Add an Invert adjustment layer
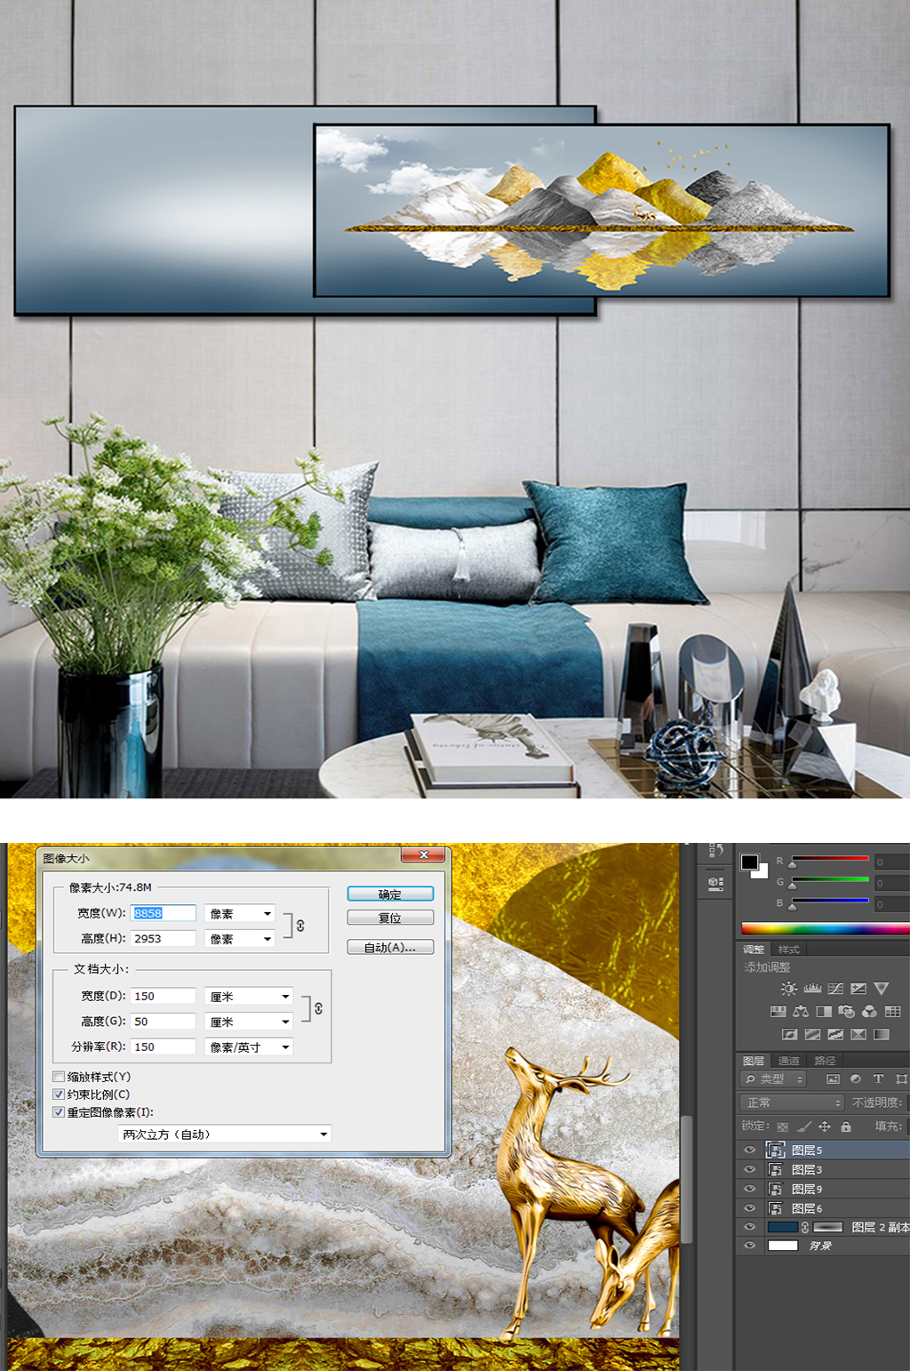The height and width of the screenshot is (1371, 910). (789, 1034)
